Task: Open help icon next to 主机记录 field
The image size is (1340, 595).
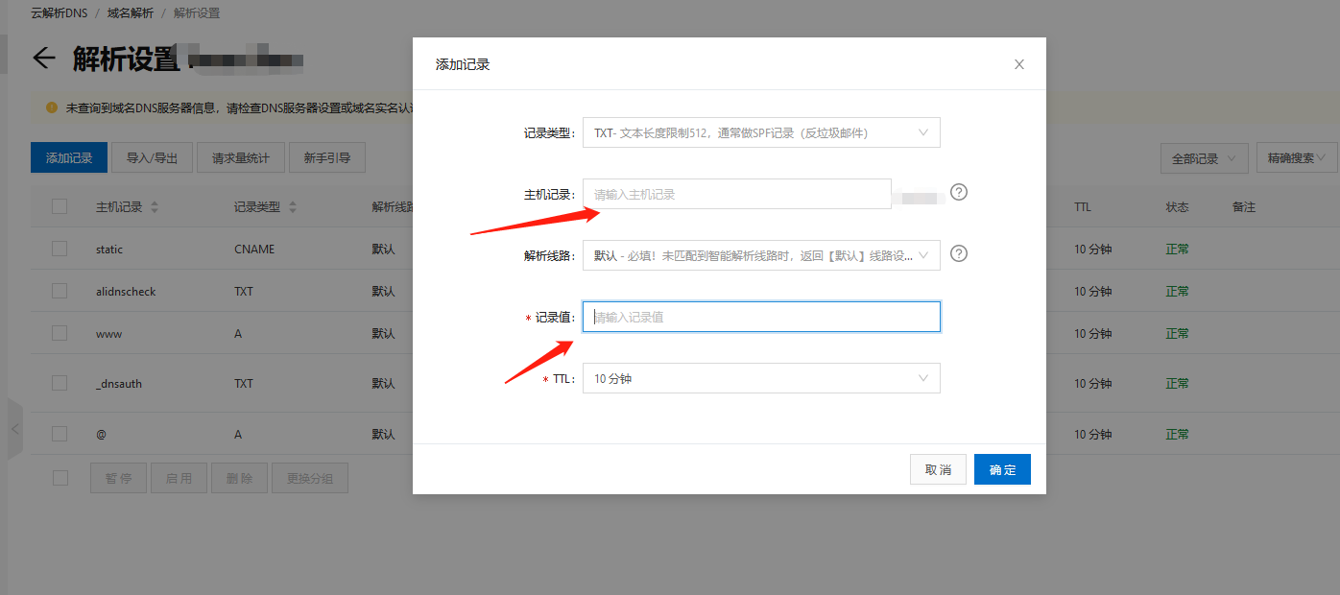Action: (959, 192)
